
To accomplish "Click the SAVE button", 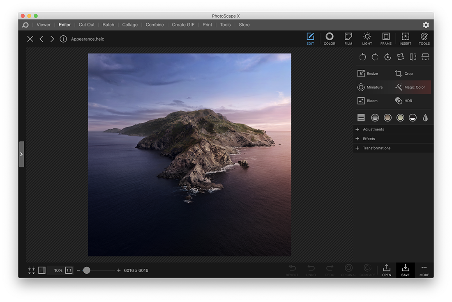I will [405, 270].
